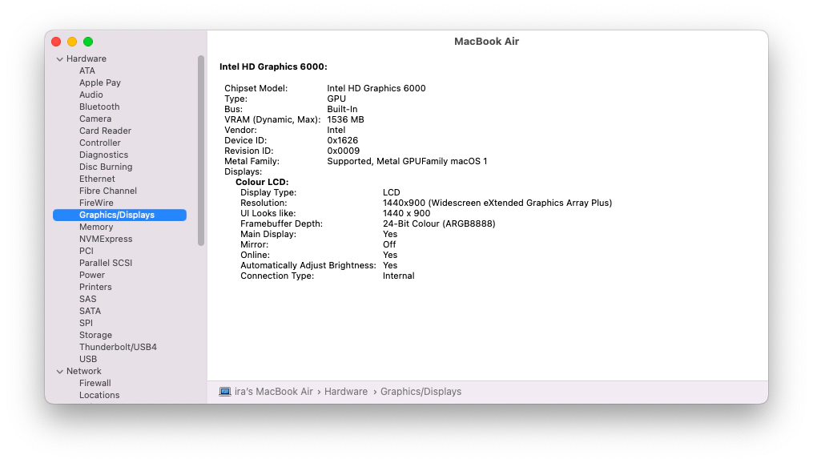The image size is (813, 463).
Task: Select Fibre Channel entry
Action: click(x=108, y=191)
